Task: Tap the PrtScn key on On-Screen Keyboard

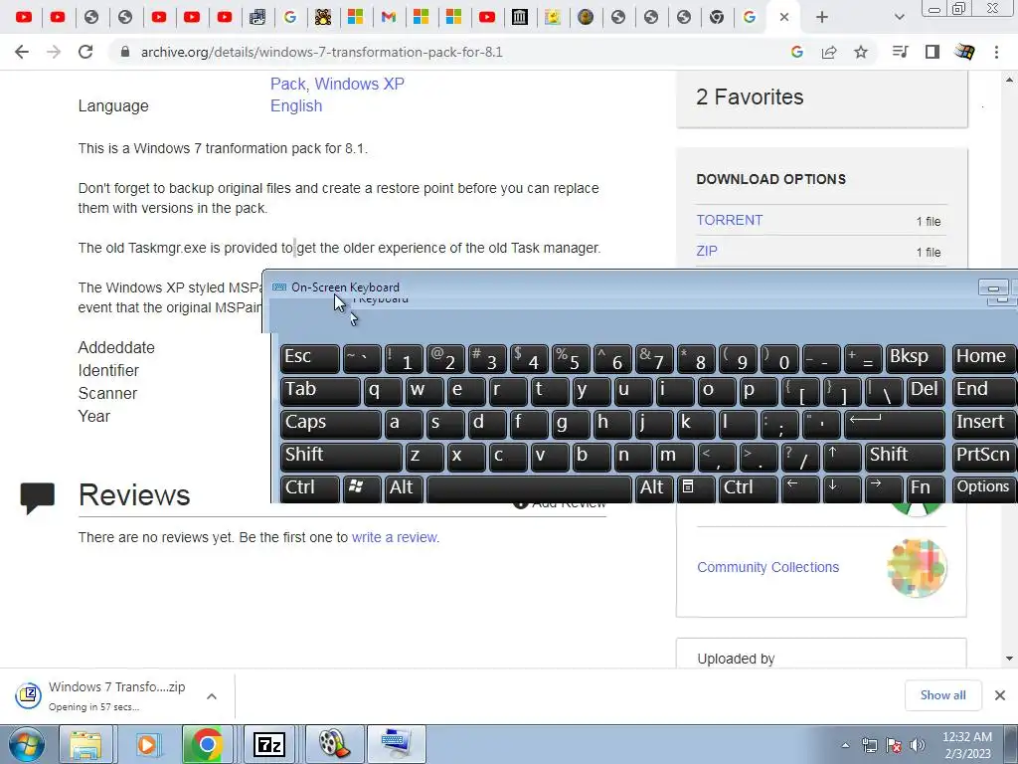Action: [x=983, y=456]
